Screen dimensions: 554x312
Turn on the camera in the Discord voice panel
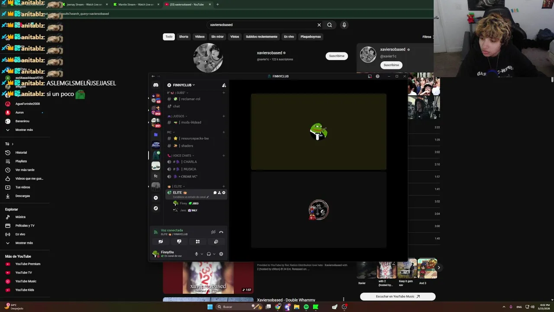click(161, 242)
